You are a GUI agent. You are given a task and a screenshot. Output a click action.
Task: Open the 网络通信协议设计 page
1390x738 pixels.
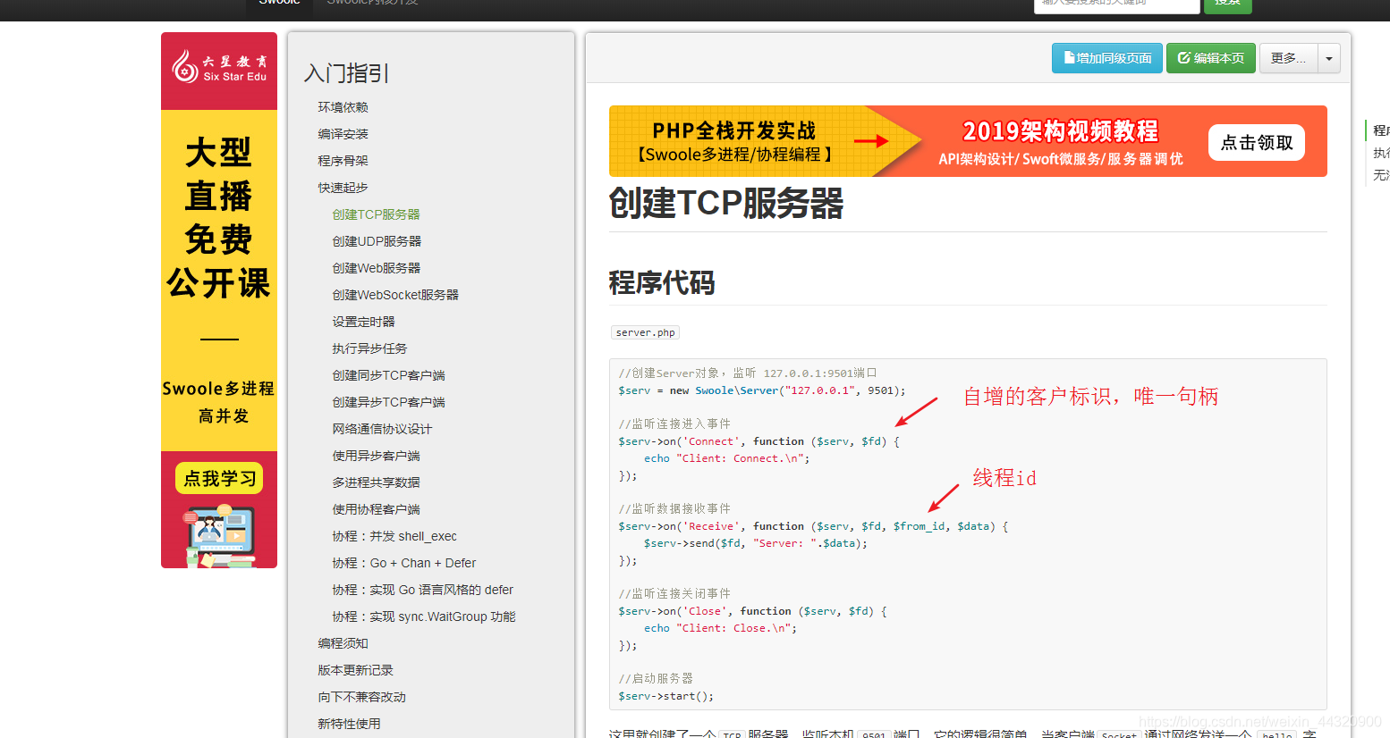click(x=382, y=429)
